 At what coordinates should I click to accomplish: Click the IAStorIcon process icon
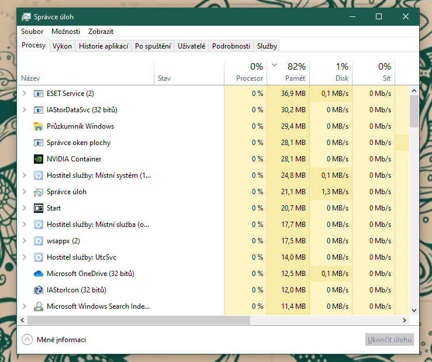tap(39, 290)
